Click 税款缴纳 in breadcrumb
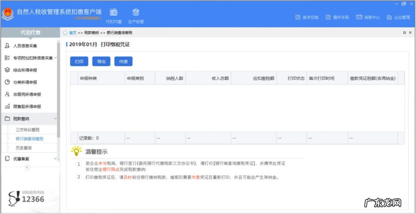This screenshot has width=416, height=214. coord(92,33)
